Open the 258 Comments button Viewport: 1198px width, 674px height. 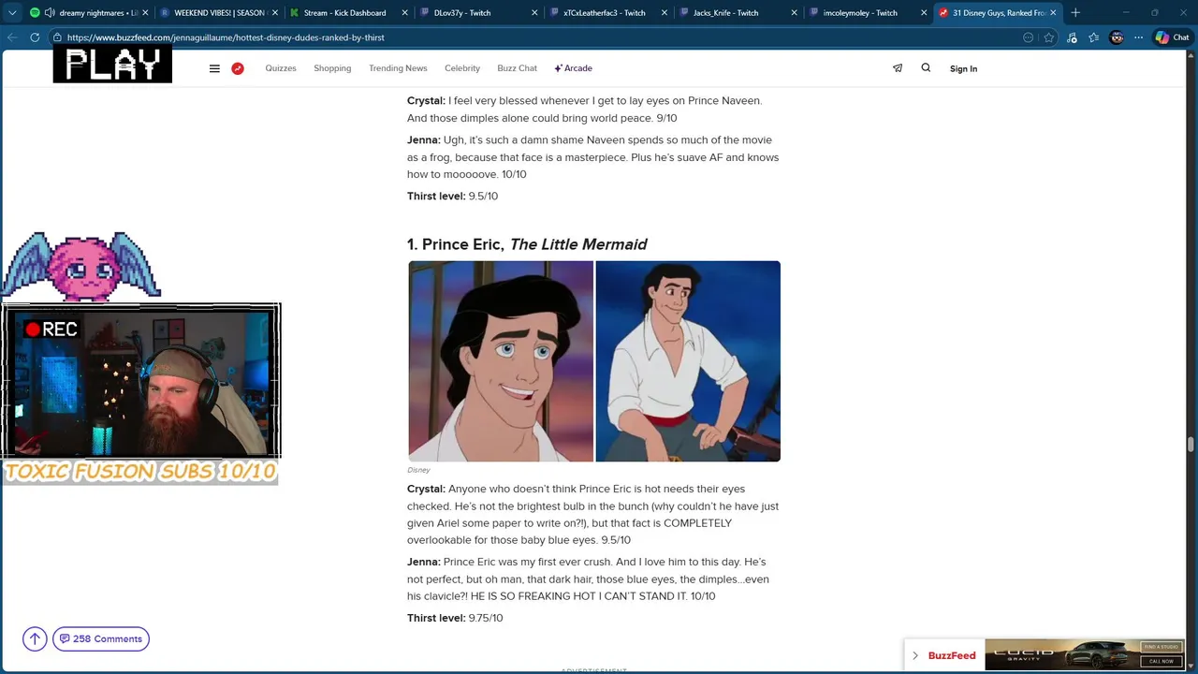[x=101, y=638]
